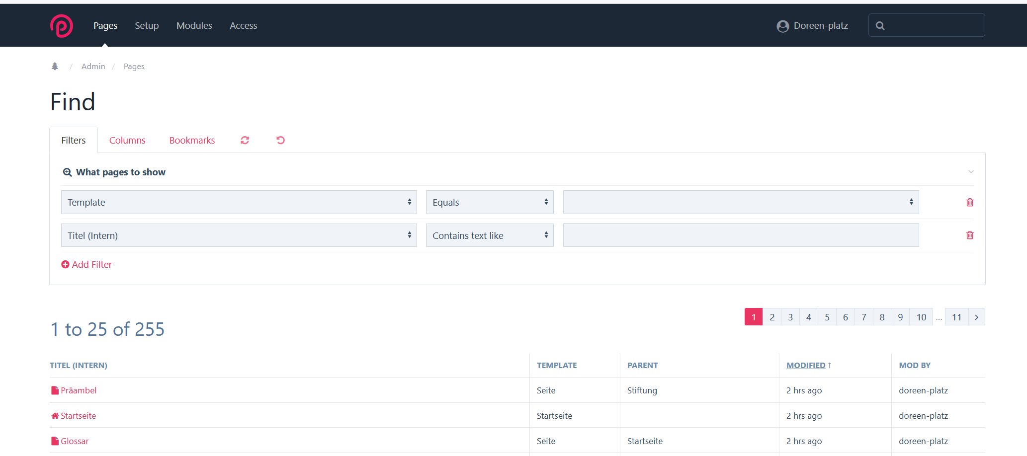Click the Titel (Intern) filter text input
This screenshot has height=456, width=1027.
click(x=741, y=235)
